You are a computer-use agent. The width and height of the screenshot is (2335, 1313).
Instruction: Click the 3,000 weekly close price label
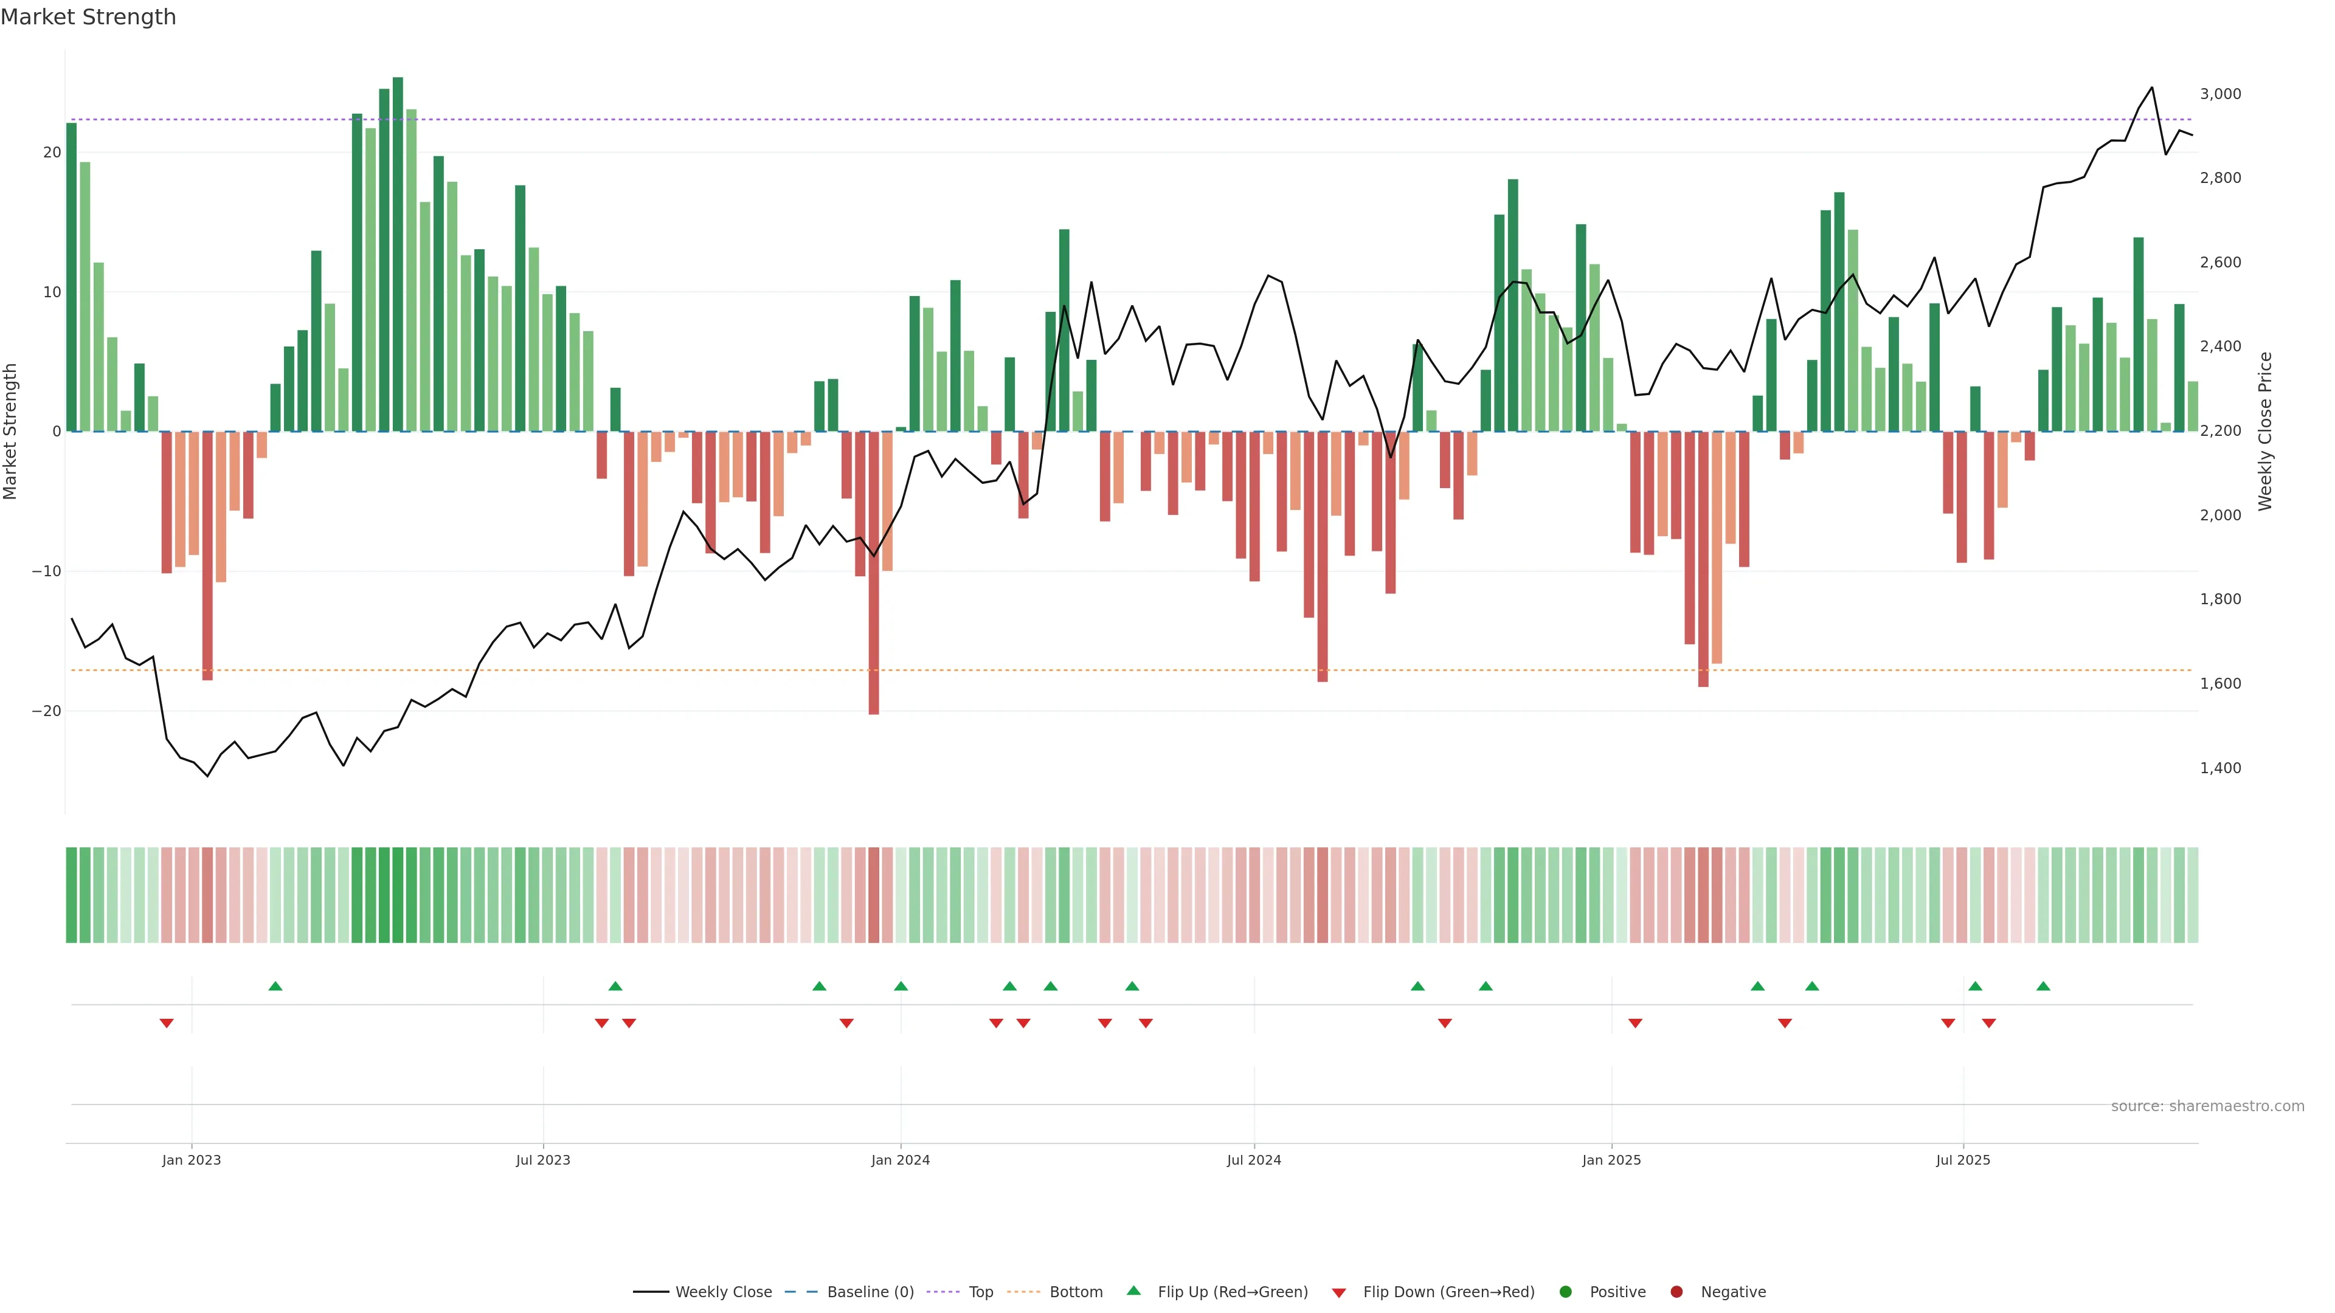[2220, 94]
